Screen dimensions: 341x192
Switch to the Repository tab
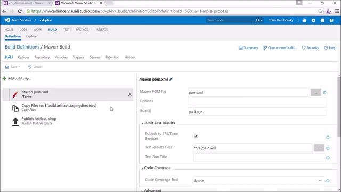(x=42, y=57)
